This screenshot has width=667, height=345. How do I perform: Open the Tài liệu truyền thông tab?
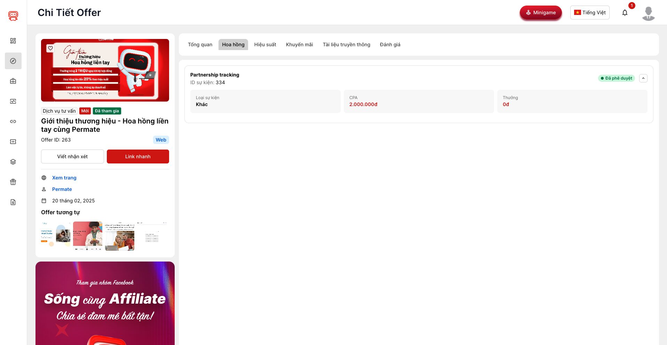[346, 45]
